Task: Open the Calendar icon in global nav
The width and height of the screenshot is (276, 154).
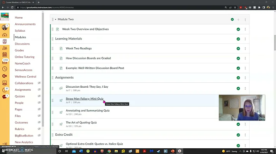Action: click(x=5, y=55)
